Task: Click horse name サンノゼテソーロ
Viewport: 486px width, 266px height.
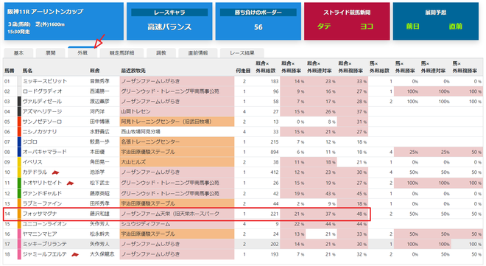Action: pos(42,122)
